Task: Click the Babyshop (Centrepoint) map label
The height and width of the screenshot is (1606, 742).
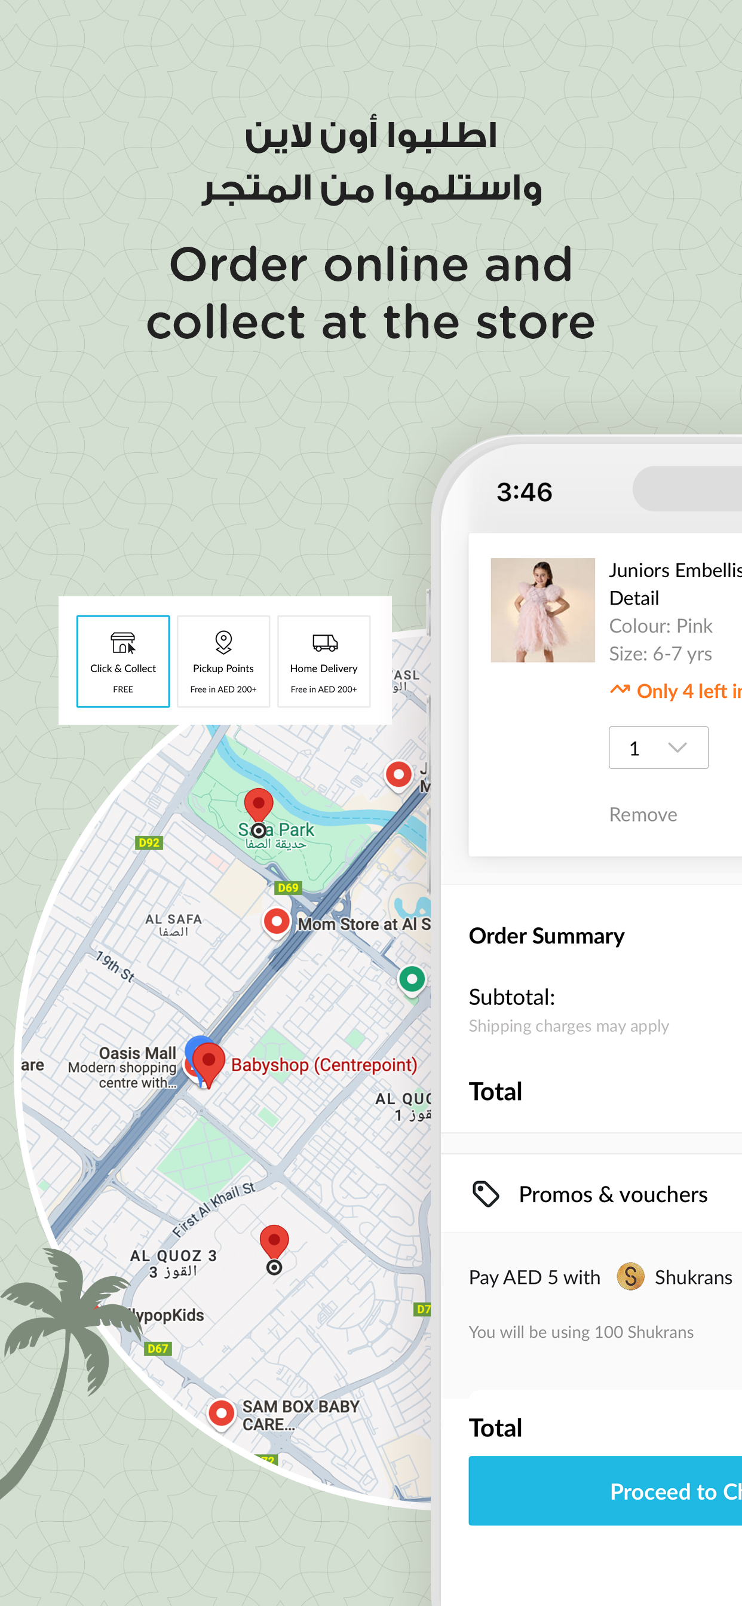Action: [324, 1065]
